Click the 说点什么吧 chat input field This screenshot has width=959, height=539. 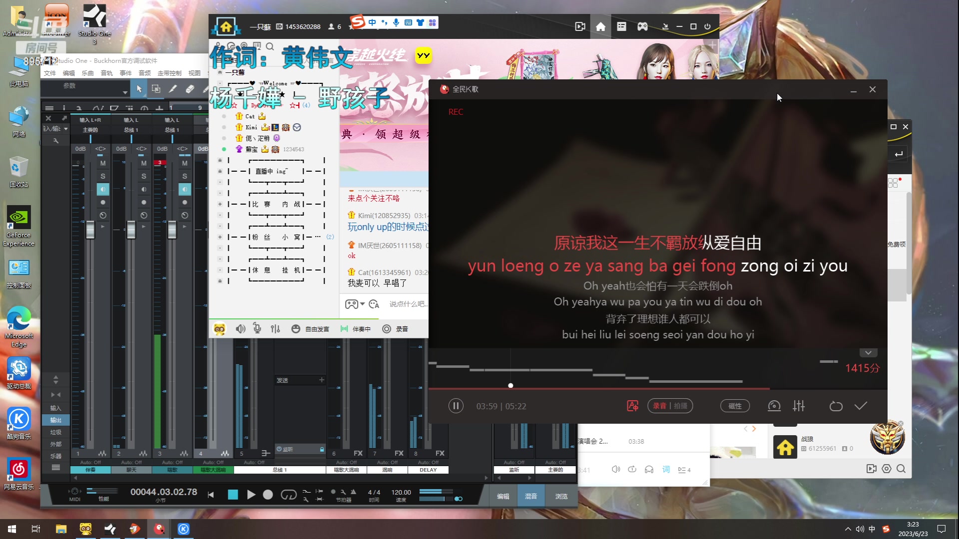pos(408,304)
